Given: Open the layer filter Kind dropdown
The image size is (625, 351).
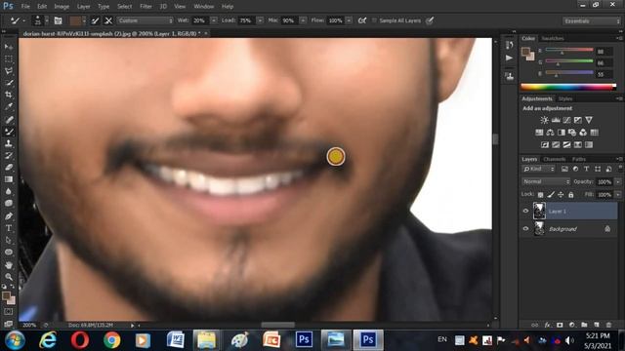Looking at the screenshot, I should point(538,169).
